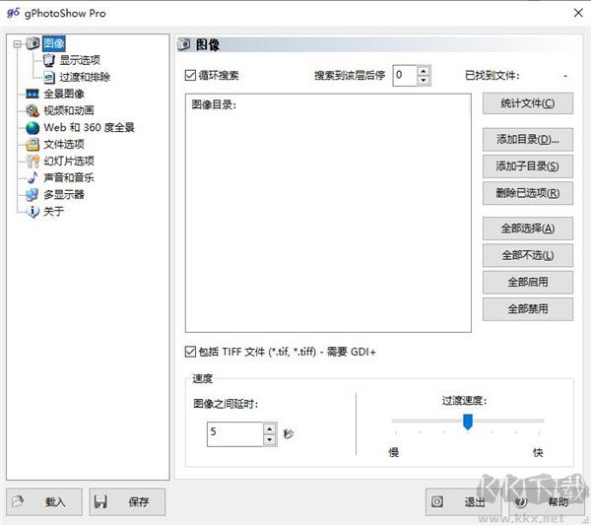The height and width of the screenshot is (525, 591).
Task: Uncheck 包括 TIFF 文件 option
Action: pos(190,352)
